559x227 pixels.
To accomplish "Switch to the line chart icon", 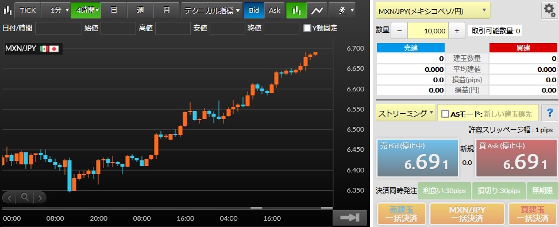I will click(317, 10).
